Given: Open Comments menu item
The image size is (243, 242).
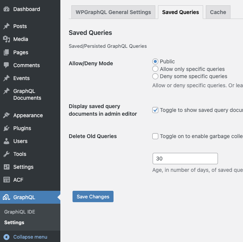Looking at the screenshot, I should pyautogui.click(x=30, y=65).
